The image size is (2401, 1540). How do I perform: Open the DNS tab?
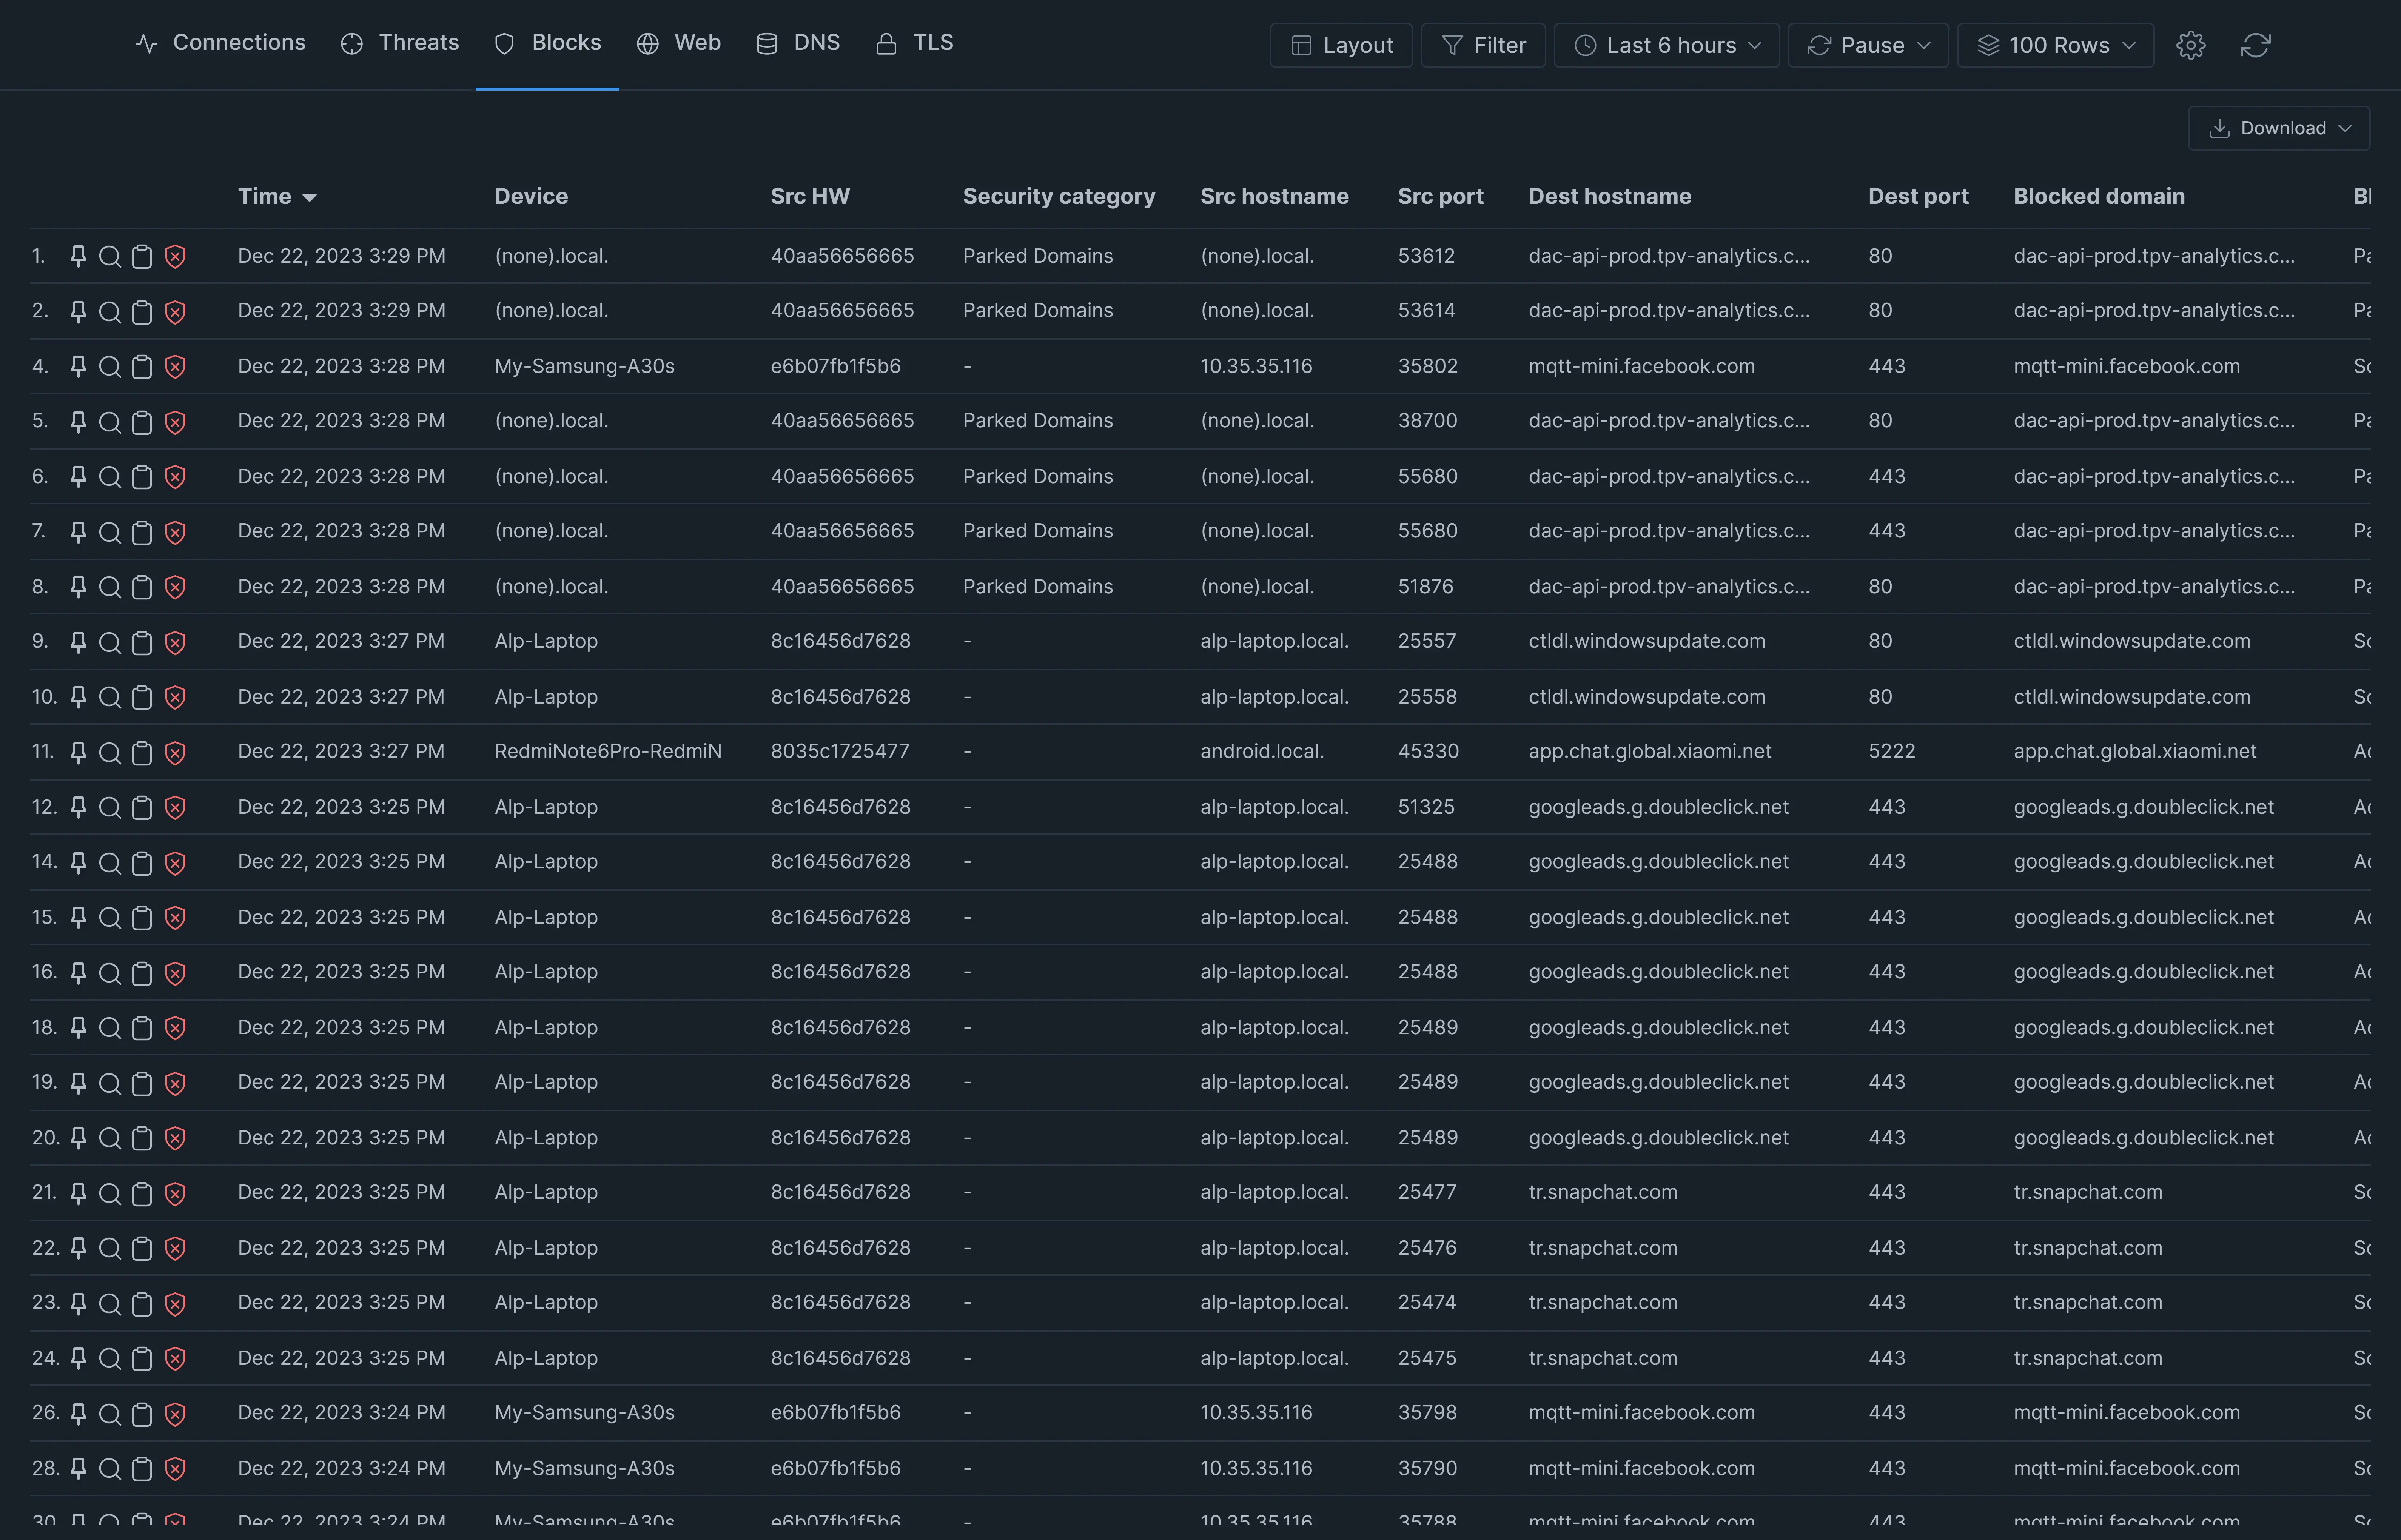click(x=798, y=43)
